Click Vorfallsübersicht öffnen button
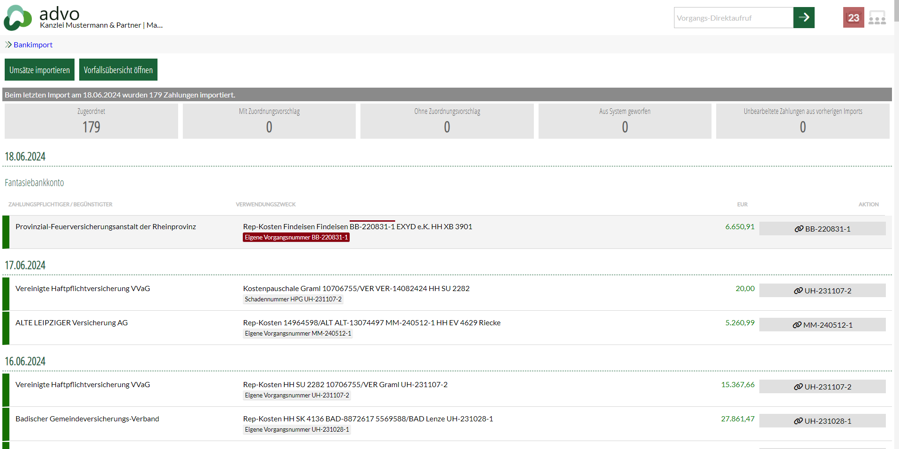899x449 pixels. [118, 70]
